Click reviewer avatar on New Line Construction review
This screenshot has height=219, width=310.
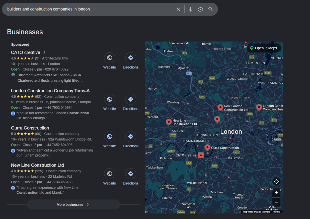pos(13,188)
